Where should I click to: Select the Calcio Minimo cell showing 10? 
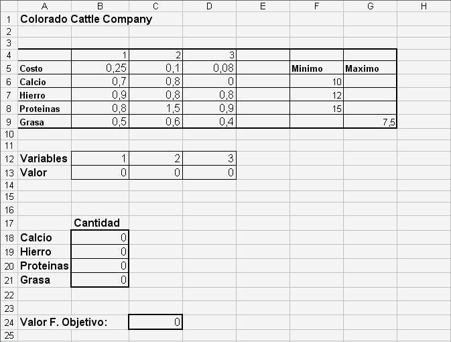click(x=316, y=82)
